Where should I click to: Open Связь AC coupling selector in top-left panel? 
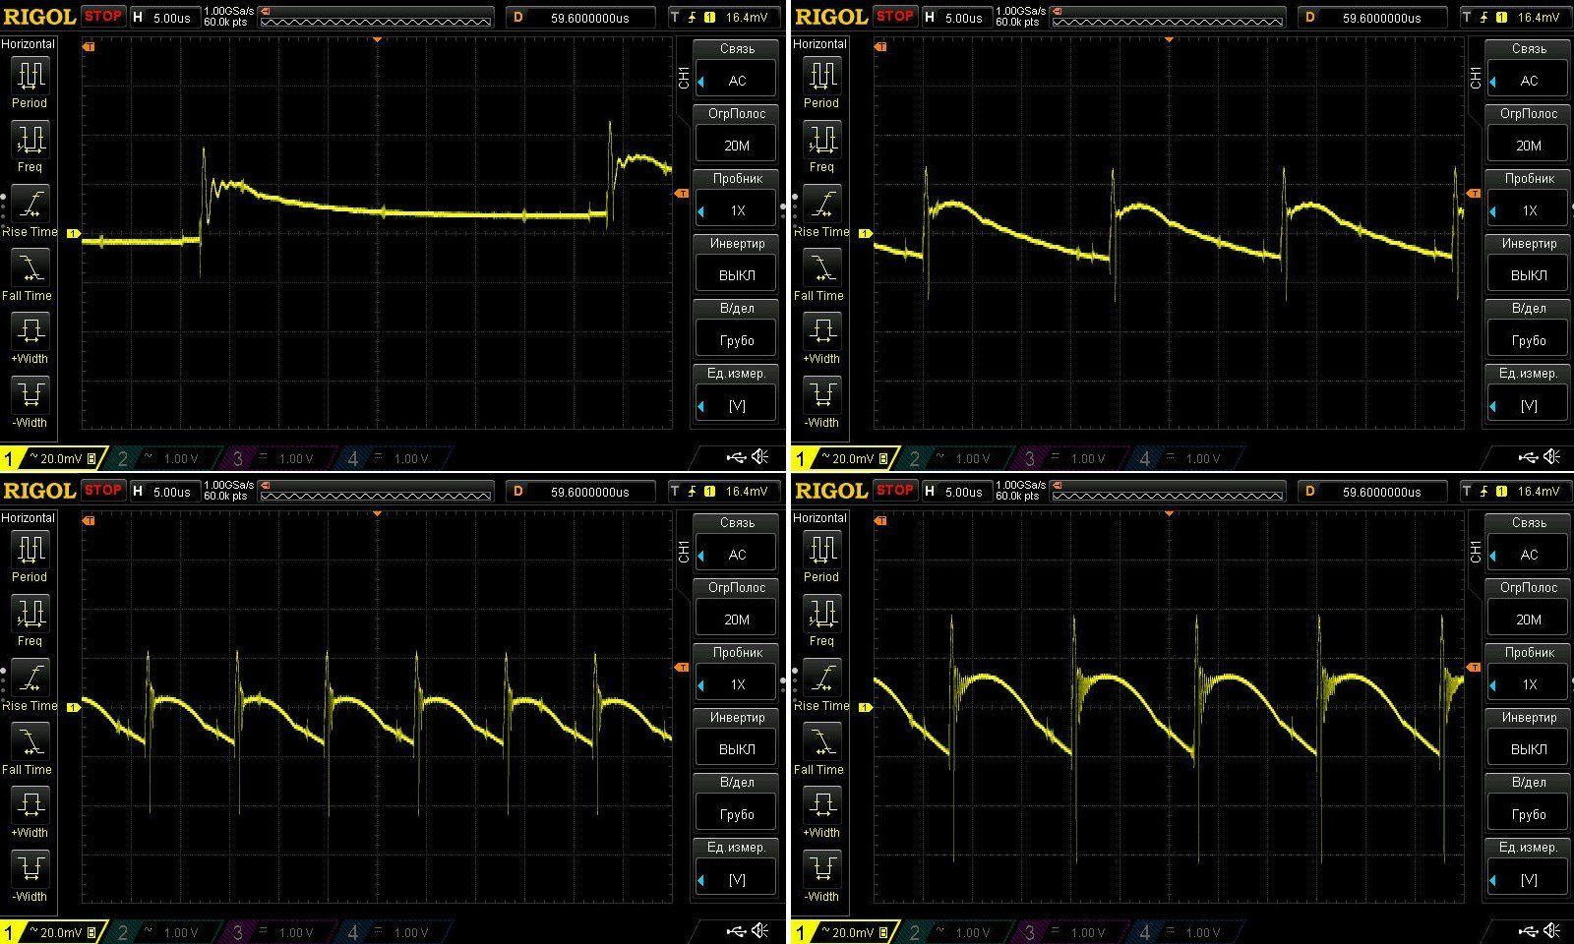(737, 66)
